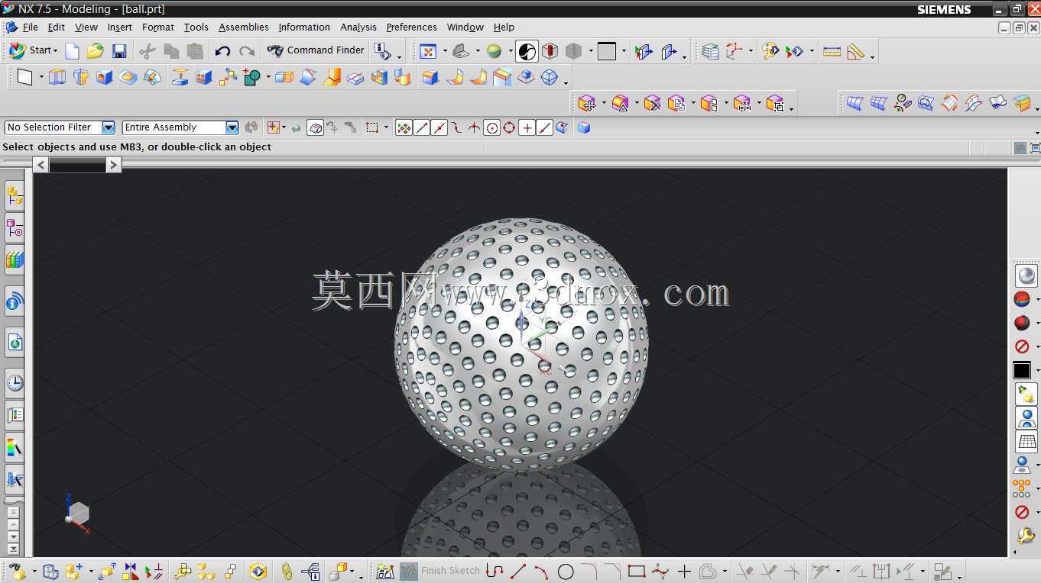
Task: Save the part with the floppy disk icon
Action: tap(119, 51)
